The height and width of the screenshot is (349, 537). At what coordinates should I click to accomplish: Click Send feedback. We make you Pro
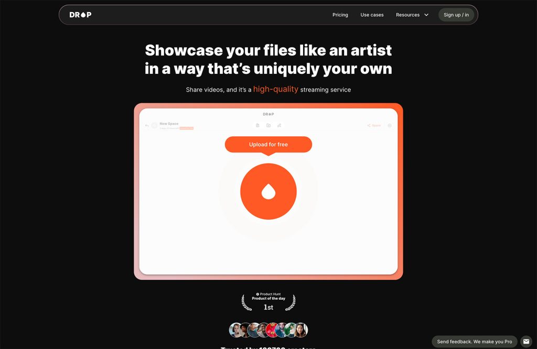474,342
